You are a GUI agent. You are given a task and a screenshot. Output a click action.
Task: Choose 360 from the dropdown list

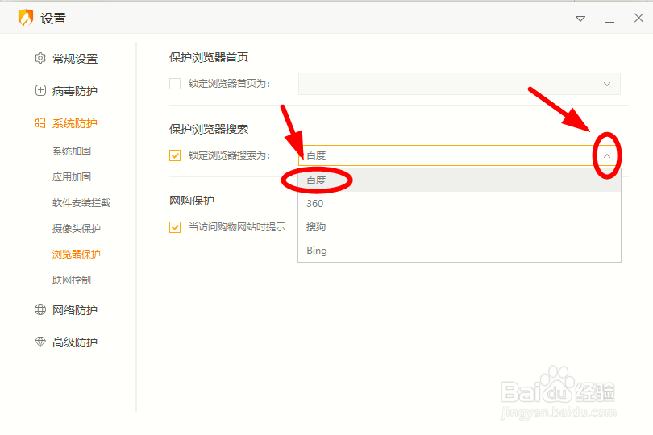[460, 204]
